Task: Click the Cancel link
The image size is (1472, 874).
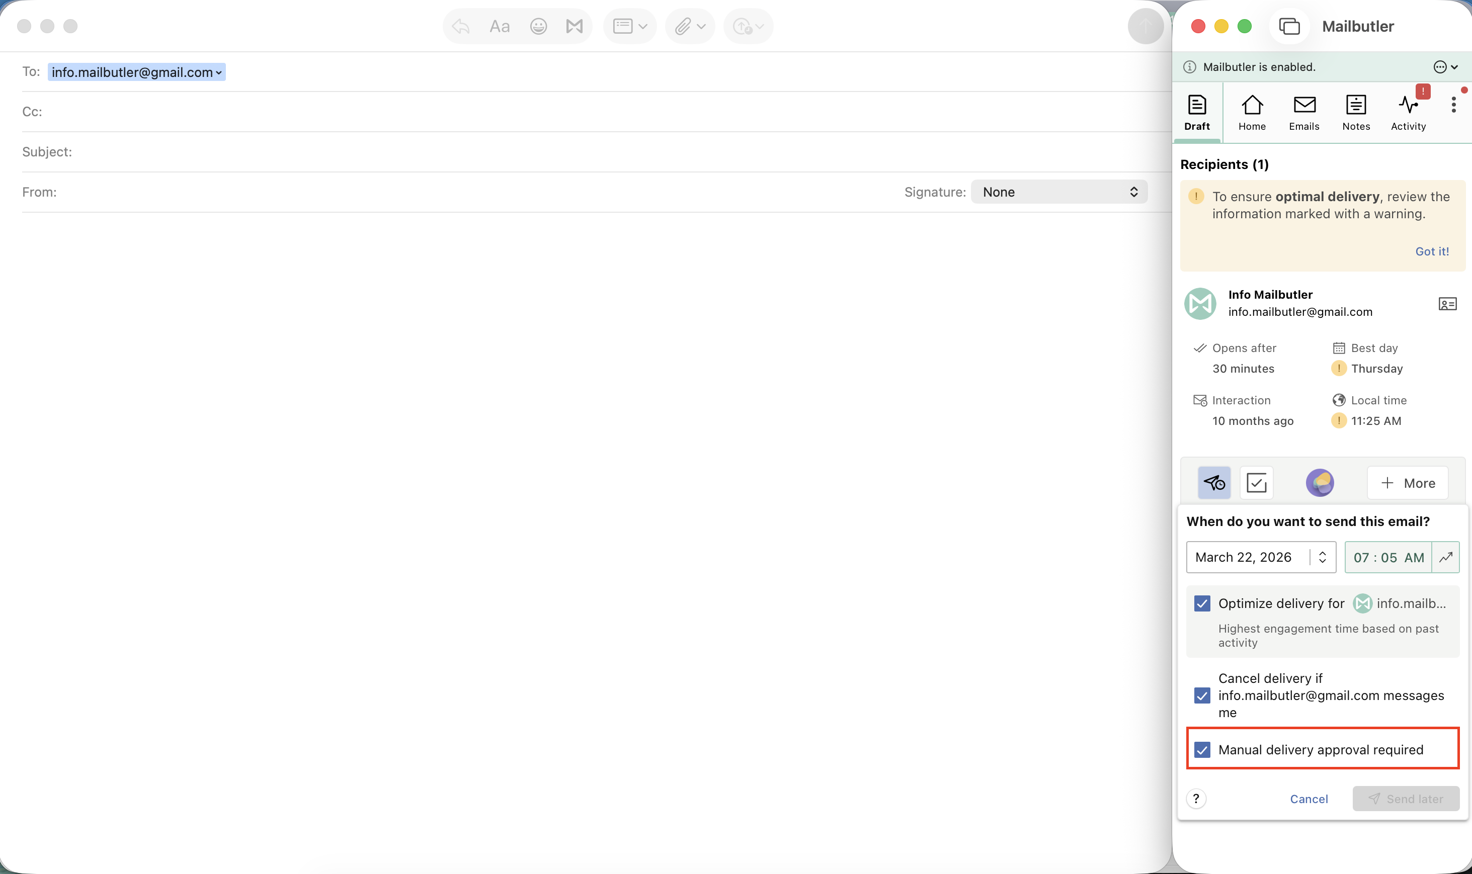Action: (1309, 799)
